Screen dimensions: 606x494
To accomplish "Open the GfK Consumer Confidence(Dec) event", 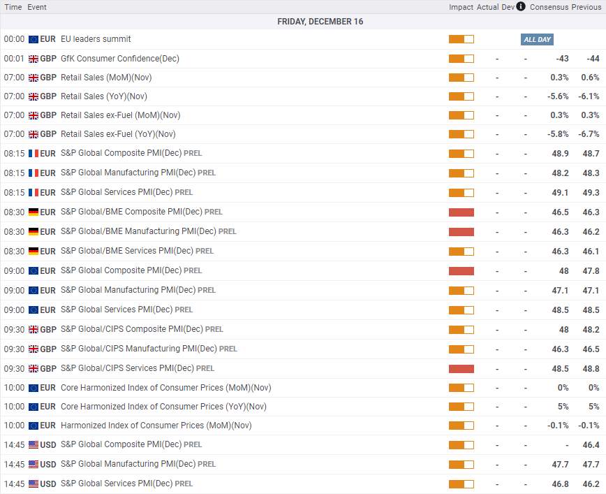I will [120, 59].
